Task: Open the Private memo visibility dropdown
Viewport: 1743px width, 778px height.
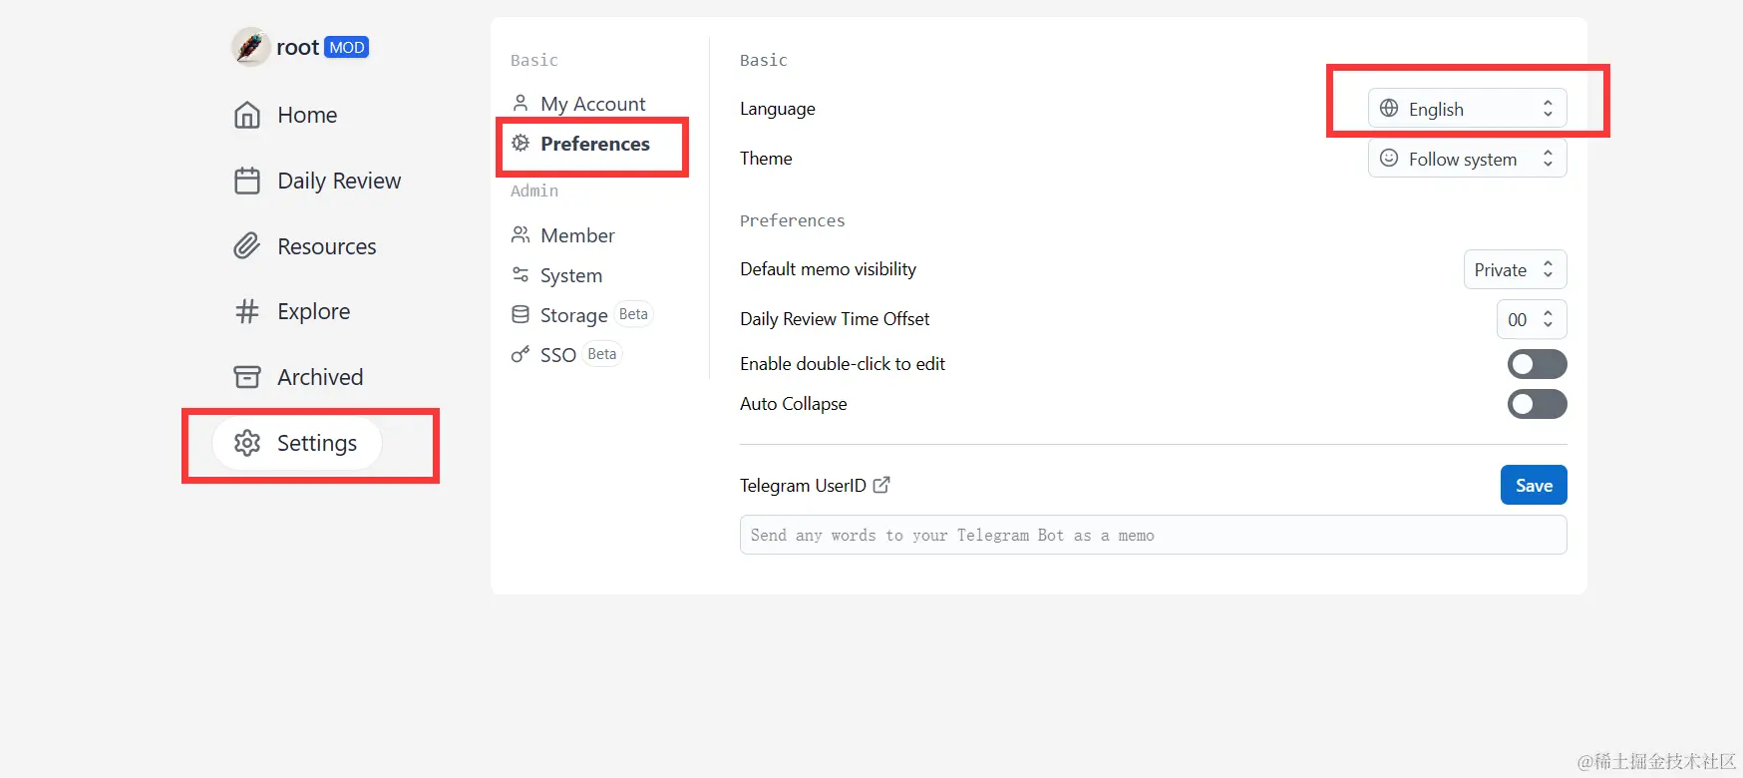Action: [x=1515, y=269]
